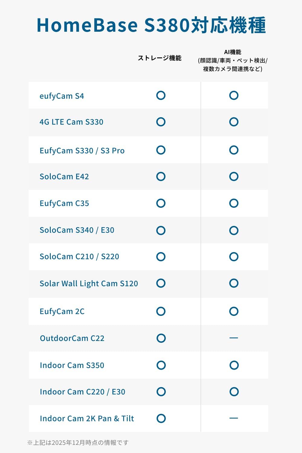Click the Indoor Cam 2K Pan & Tilt label

[x=87, y=419]
